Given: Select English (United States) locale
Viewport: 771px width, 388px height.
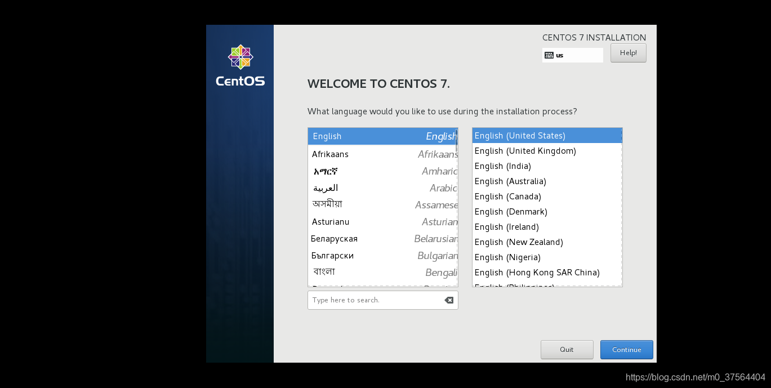Looking at the screenshot, I should [547, 136].
